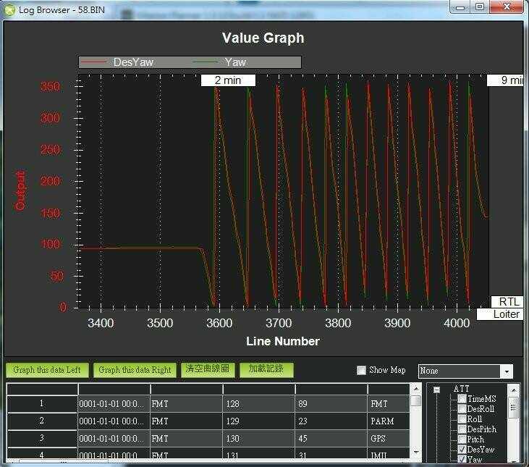Image resolution: width=529 pixels, height=467 pixels.
Task: Uncheck the DesYaw field checkbox
Action: pos(462,450)
